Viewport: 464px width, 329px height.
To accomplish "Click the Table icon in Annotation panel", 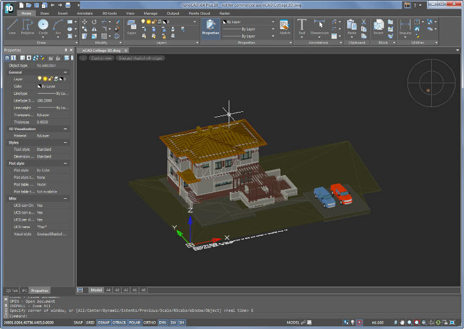I will 334,36.
